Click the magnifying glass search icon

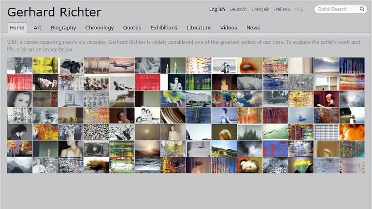pos(362,9)
